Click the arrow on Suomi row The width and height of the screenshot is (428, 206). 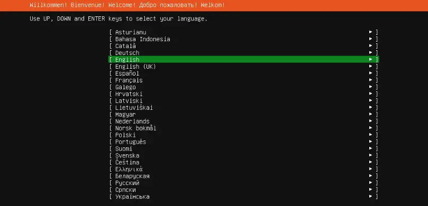click(370, 148)
